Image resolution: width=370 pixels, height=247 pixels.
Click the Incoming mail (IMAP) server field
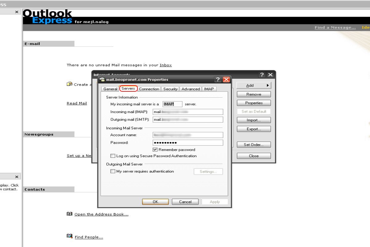coord(188,112)
